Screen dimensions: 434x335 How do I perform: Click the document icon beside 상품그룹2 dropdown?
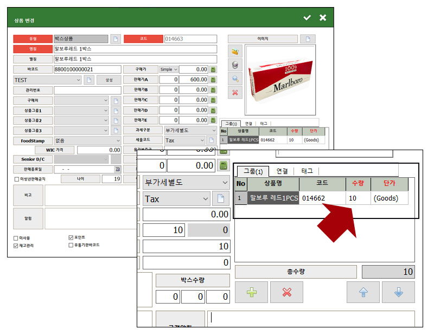116,121
